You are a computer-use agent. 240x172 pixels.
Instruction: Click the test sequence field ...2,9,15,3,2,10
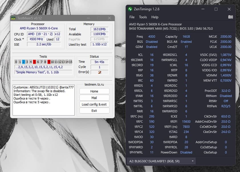pos(43,67)
